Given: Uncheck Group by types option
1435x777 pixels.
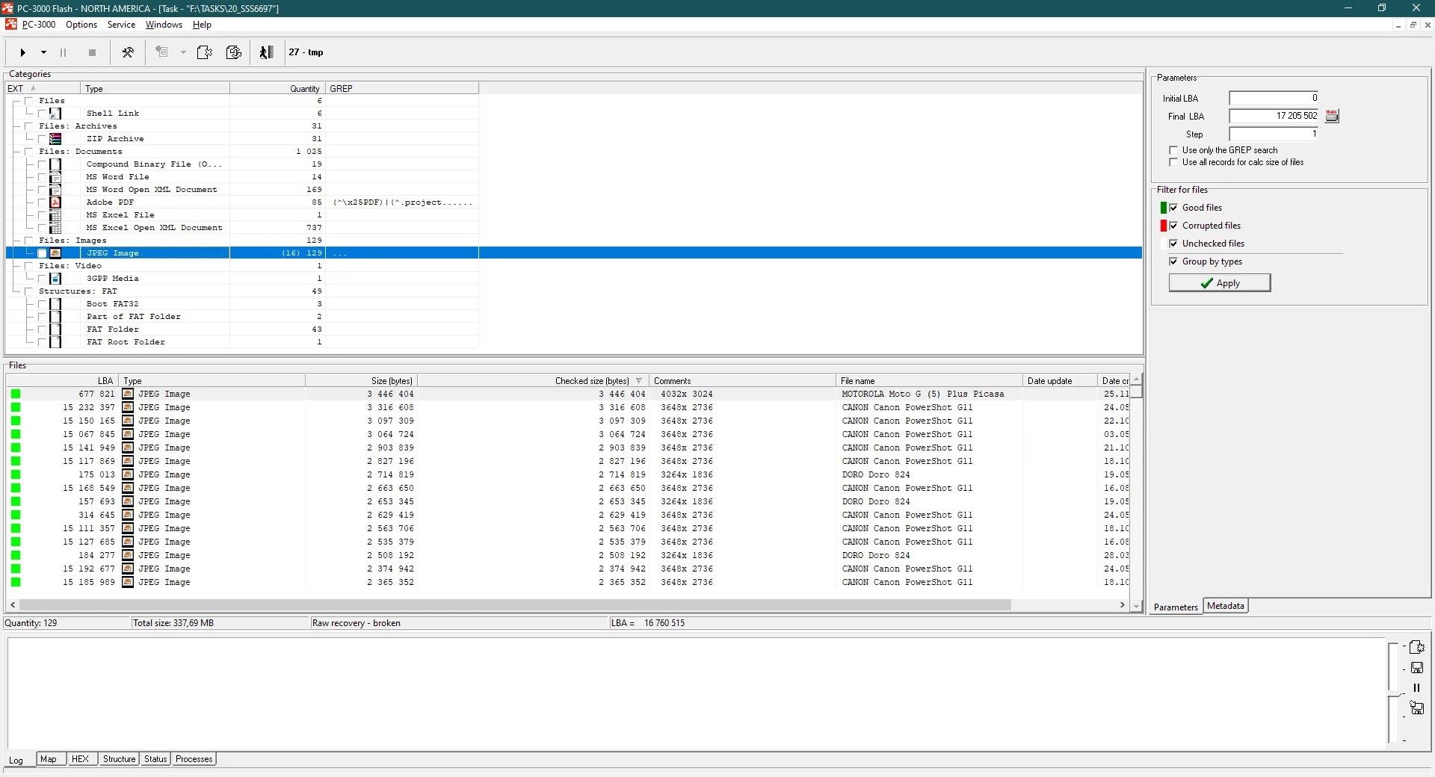Looking at the screenshot, I should pos(1173,261).
